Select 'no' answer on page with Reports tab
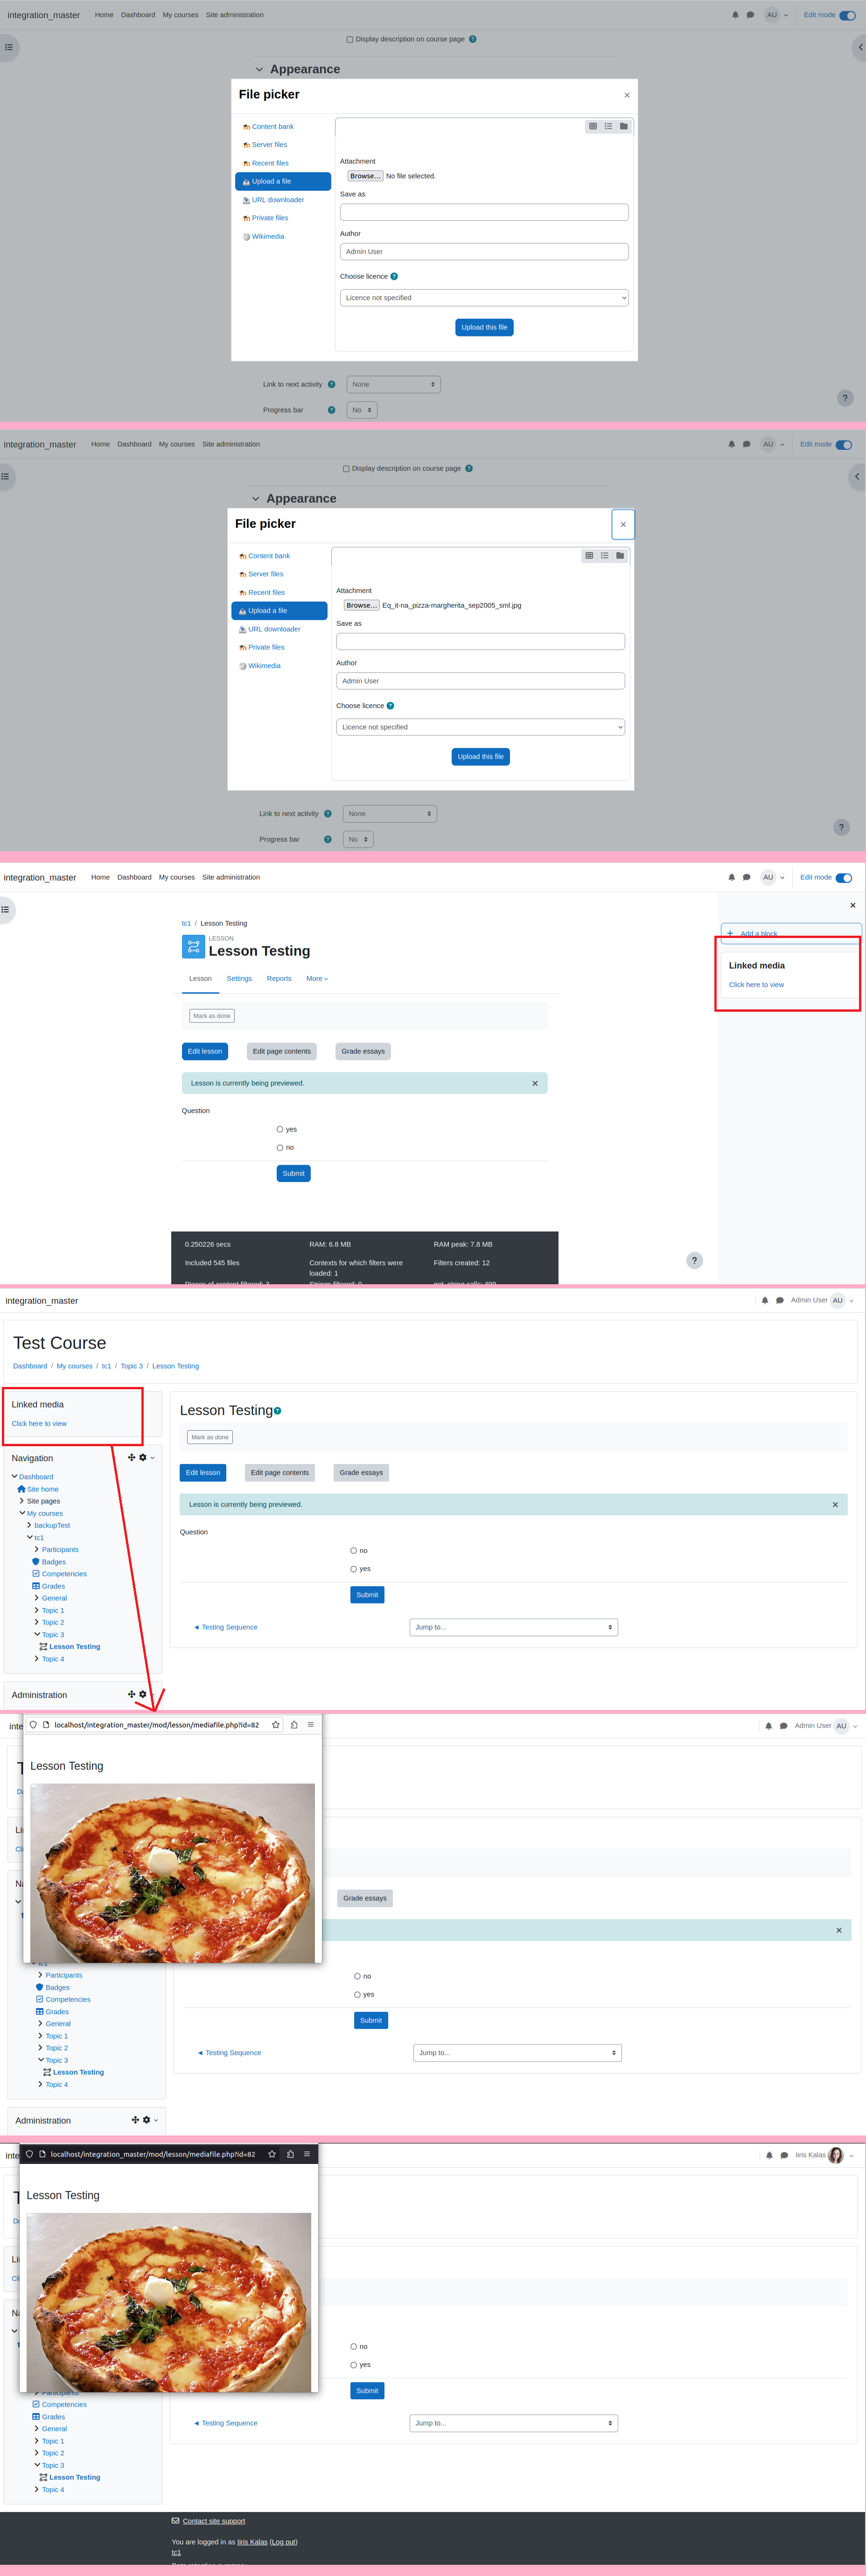 pos(280,1148)
